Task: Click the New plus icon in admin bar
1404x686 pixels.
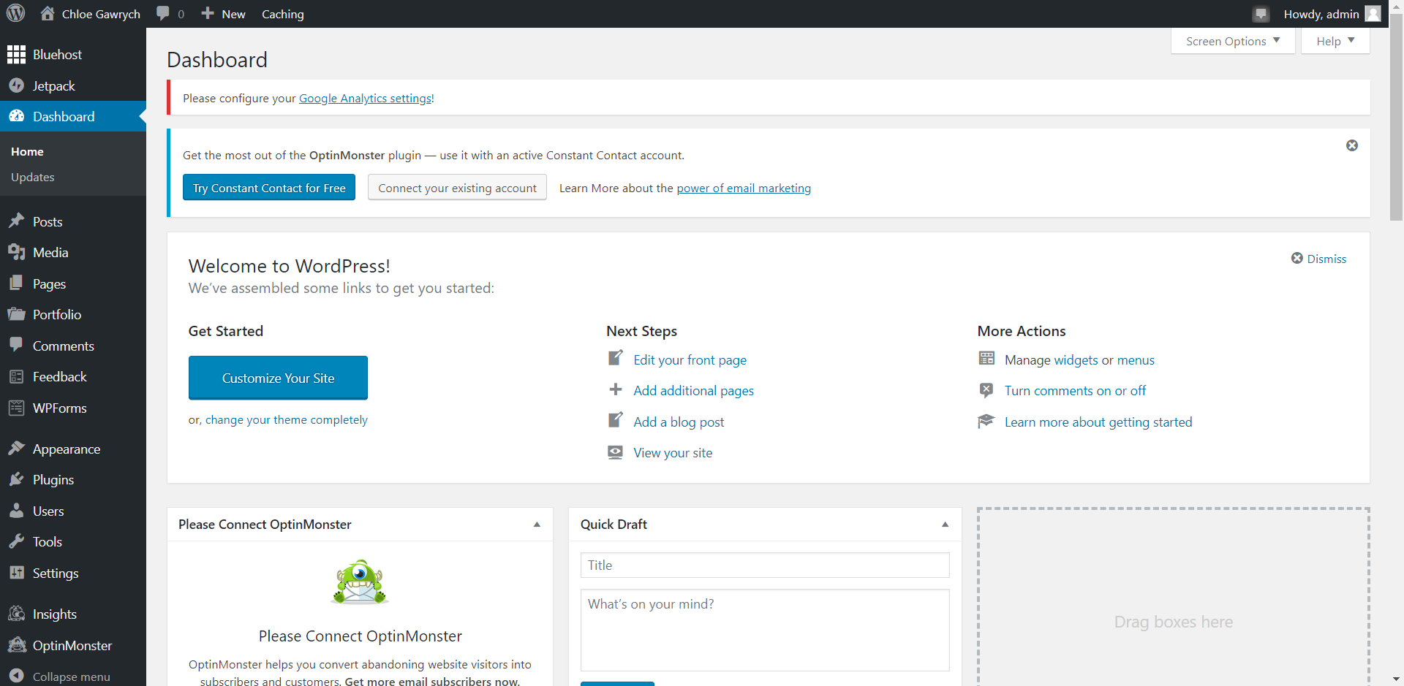Action: point(208,14)
